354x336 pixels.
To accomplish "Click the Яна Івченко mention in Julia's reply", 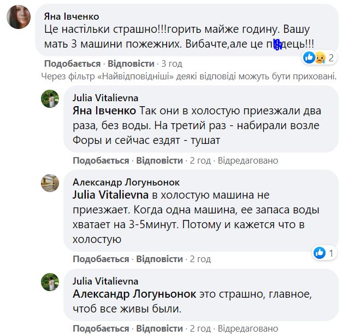I will point(105,111).
